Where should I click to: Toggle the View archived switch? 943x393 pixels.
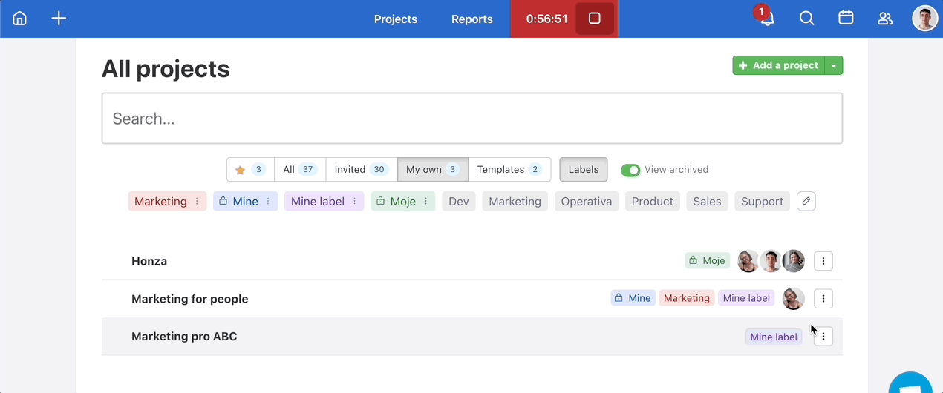[x=630, y=170]
